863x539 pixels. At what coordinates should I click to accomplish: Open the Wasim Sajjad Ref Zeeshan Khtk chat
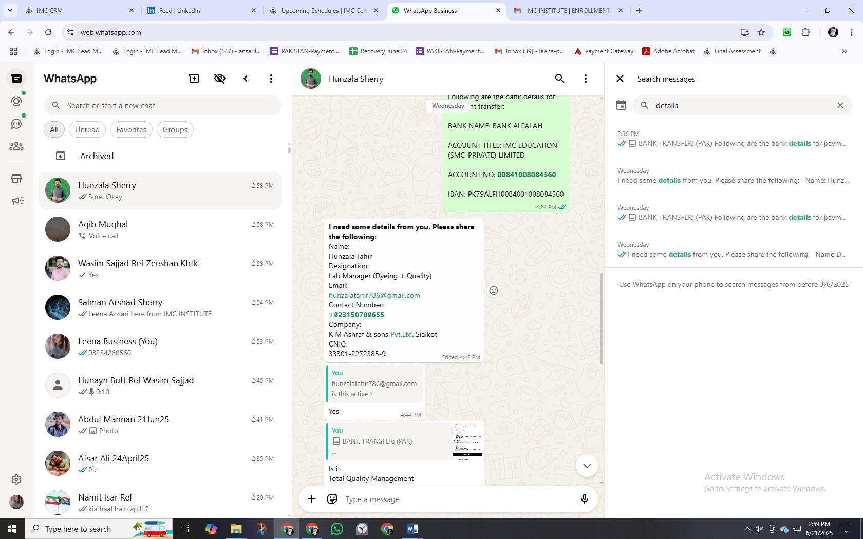(160, 268)
